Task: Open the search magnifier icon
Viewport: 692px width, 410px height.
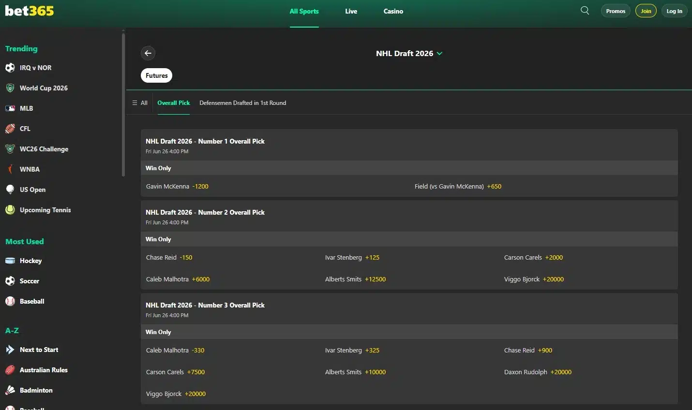Action: point(585,11)
